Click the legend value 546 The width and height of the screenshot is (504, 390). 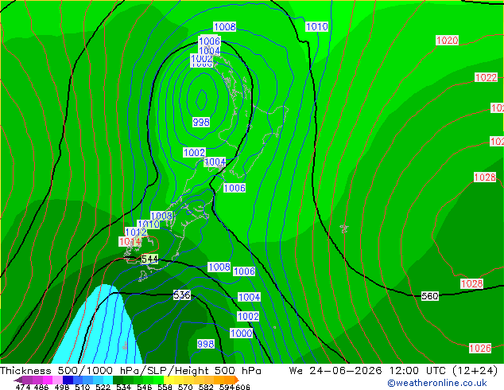[x=144, y=387]
